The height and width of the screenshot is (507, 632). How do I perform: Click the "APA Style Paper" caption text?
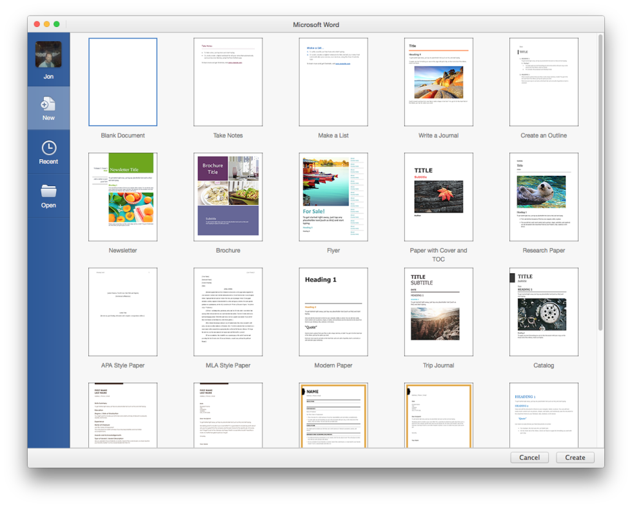123,366
